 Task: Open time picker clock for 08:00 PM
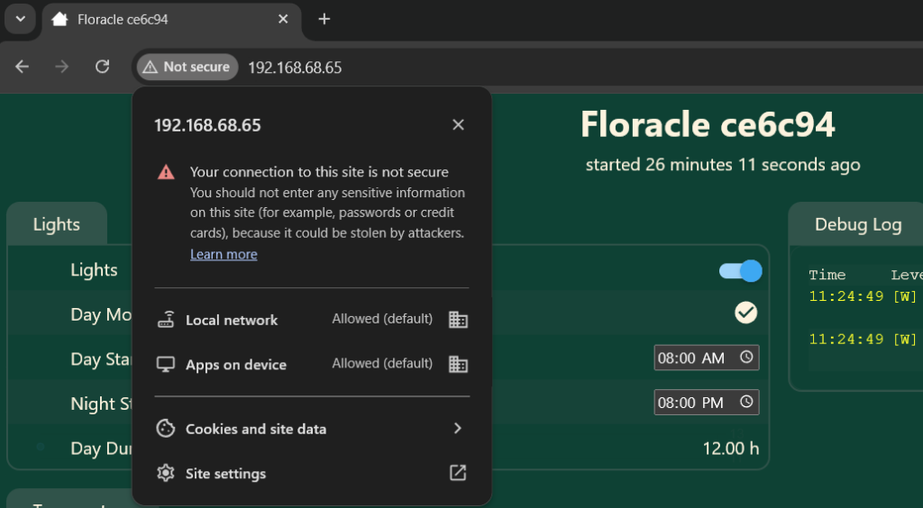(746, 402)
